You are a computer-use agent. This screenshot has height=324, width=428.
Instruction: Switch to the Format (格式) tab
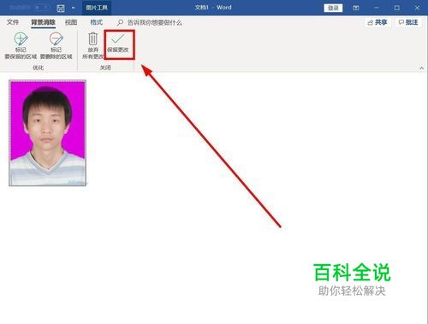coord(97,22)
